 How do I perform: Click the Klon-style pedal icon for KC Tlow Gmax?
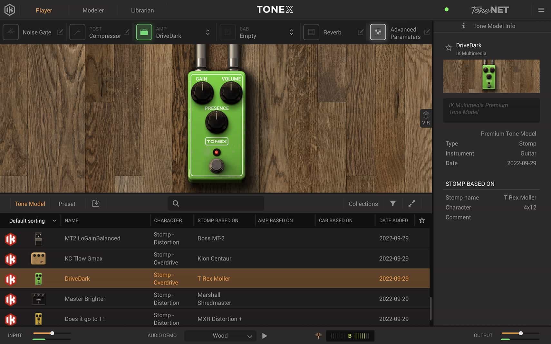pyautogui.click(x=38, y=258)
